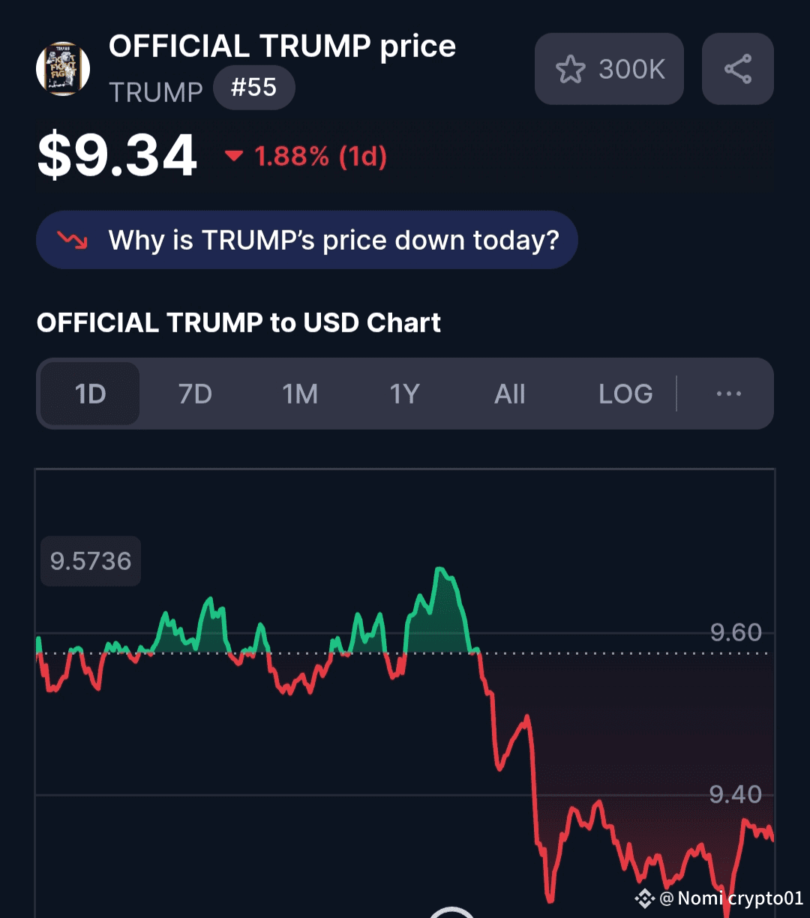Toggle LOG scale on the chart

click(x=625, y=394)
